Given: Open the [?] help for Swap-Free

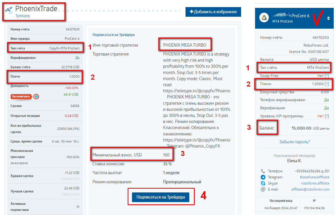Looking at the screenshot, I should point(327,76).
